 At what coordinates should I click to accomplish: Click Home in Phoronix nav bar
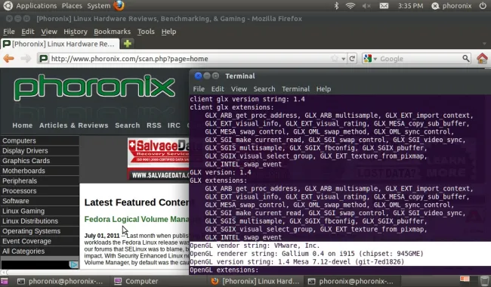22,125
